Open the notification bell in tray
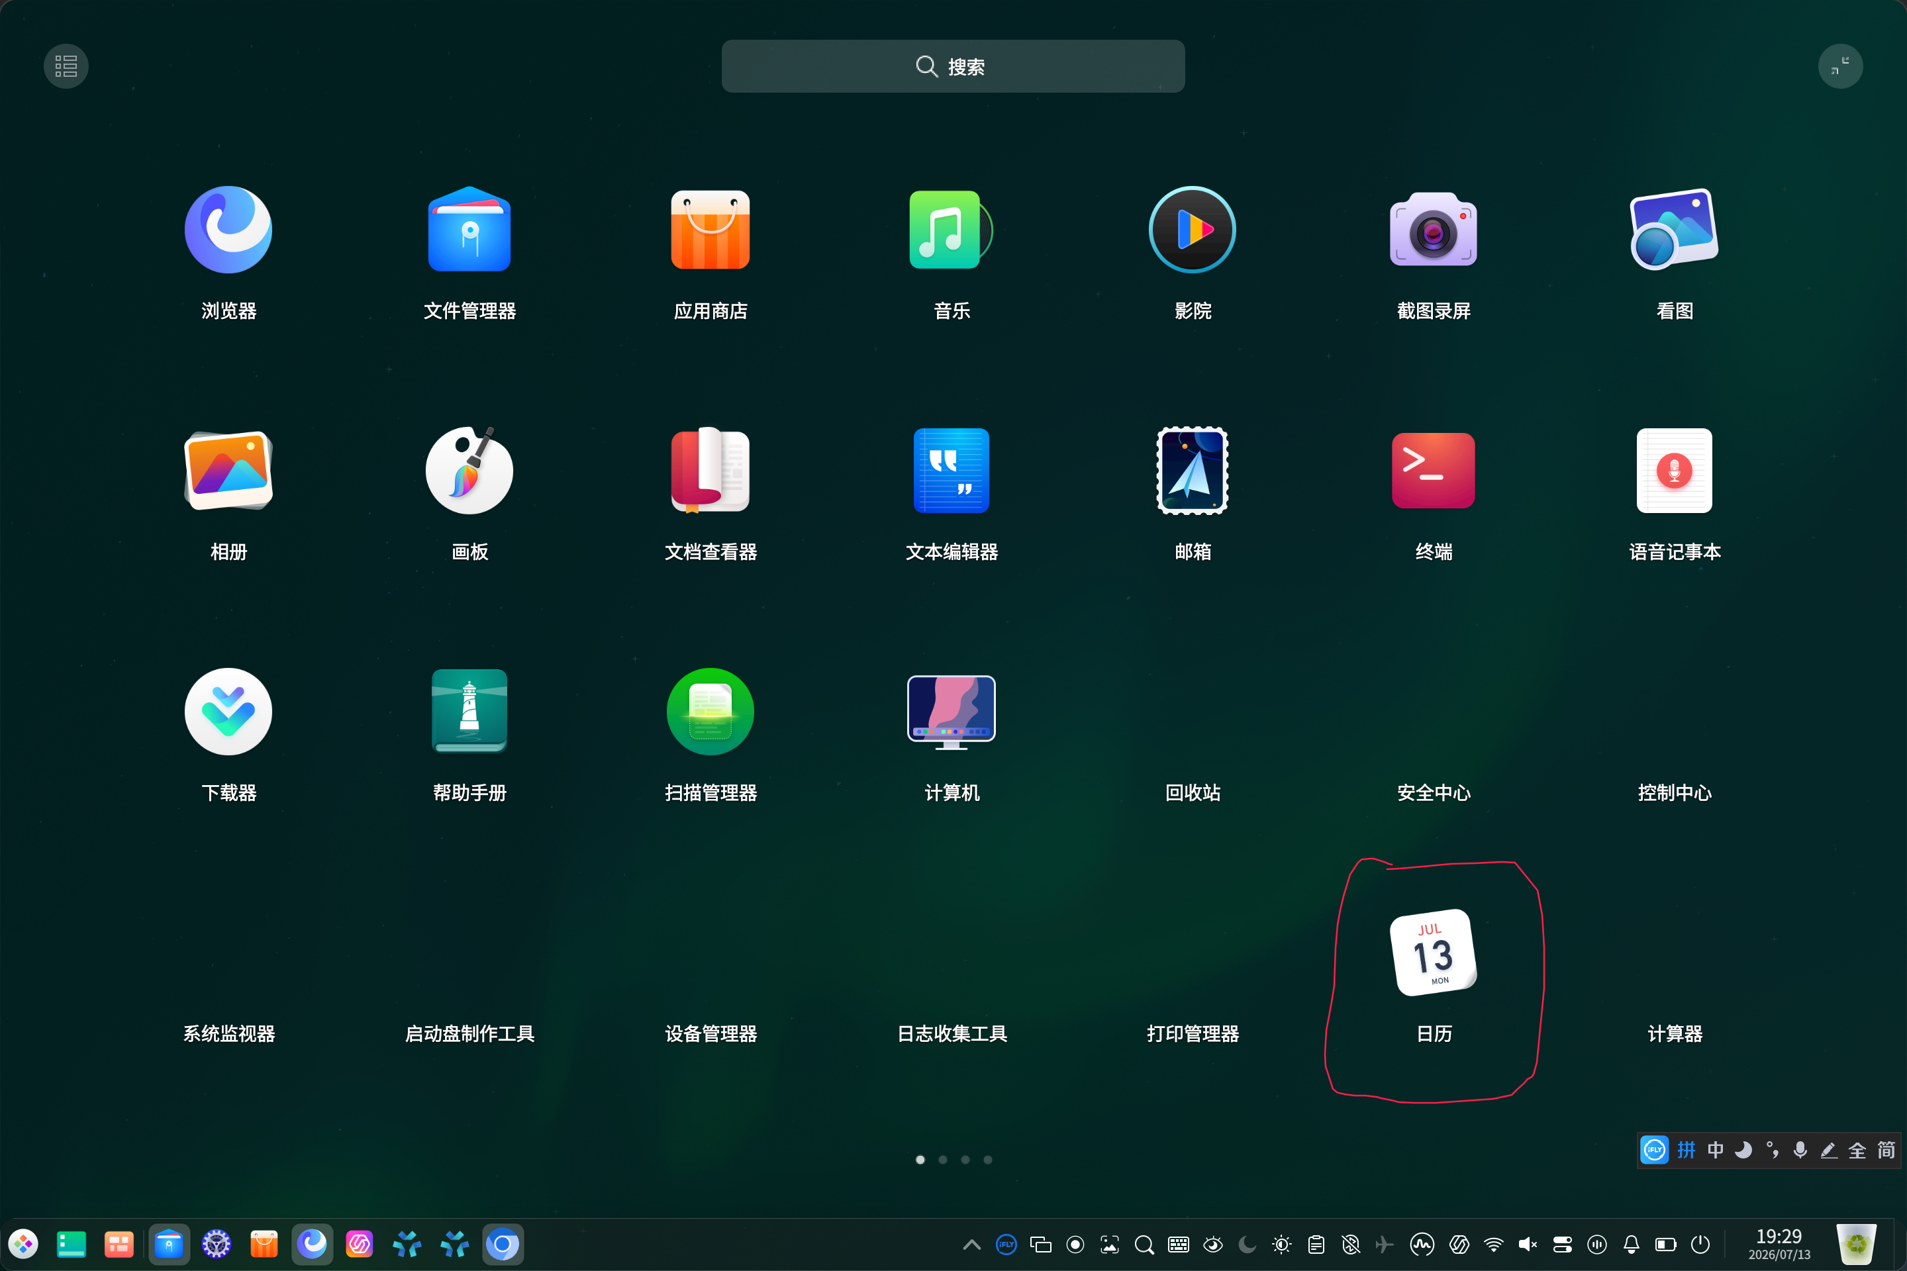This screenshot has width=1907, height=1271. click(1632, 1245)
